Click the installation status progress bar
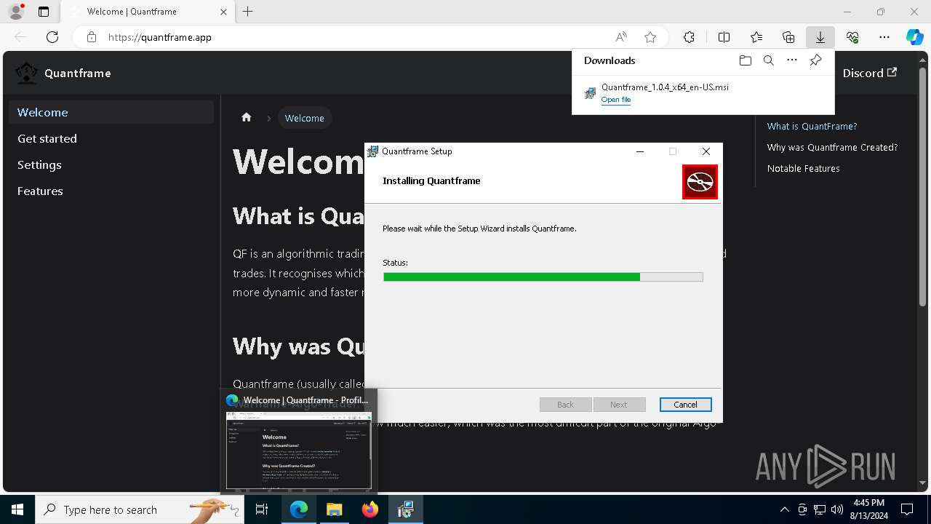Screen dimensions: 931x524 (x=543, y=277)
